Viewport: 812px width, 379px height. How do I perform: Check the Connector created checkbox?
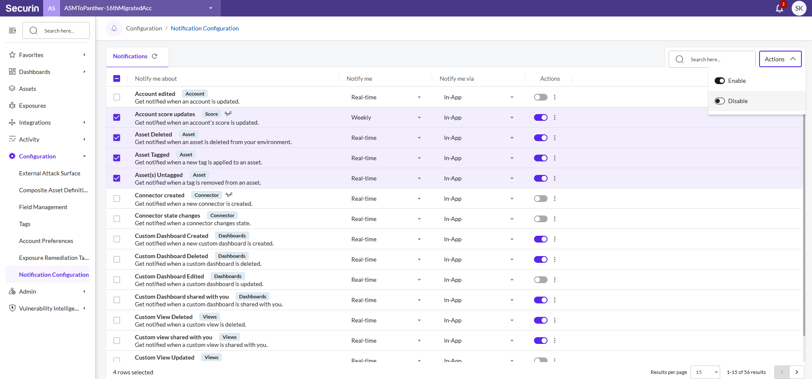coord(117,199)
